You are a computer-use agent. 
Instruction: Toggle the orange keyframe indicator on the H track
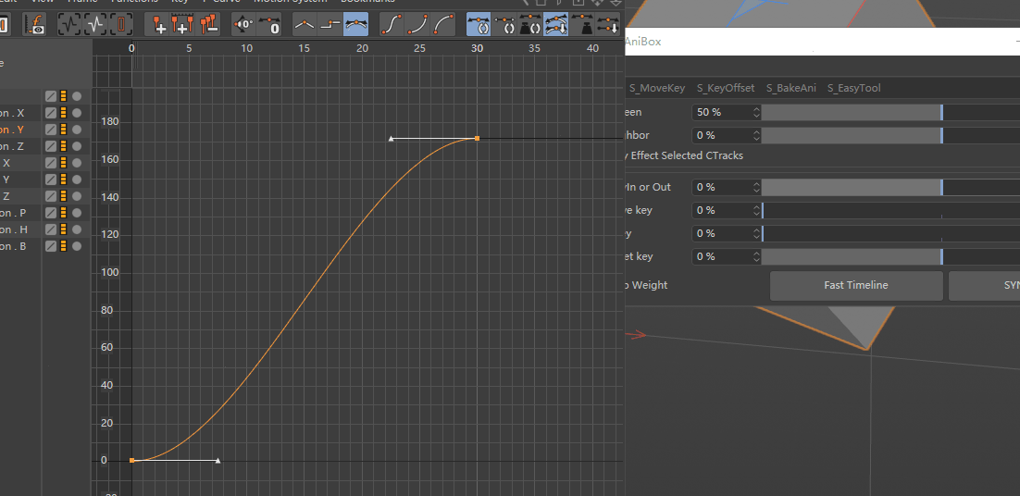pos(64,229)
